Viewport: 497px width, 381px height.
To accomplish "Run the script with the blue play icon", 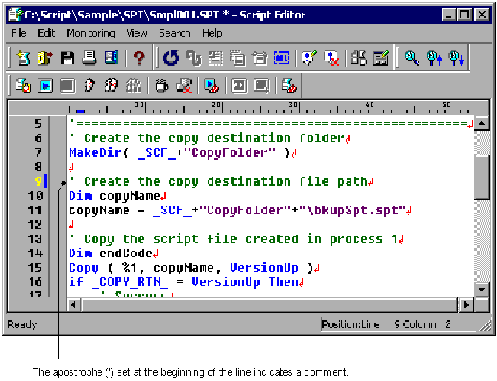I will tap(45, 86).
